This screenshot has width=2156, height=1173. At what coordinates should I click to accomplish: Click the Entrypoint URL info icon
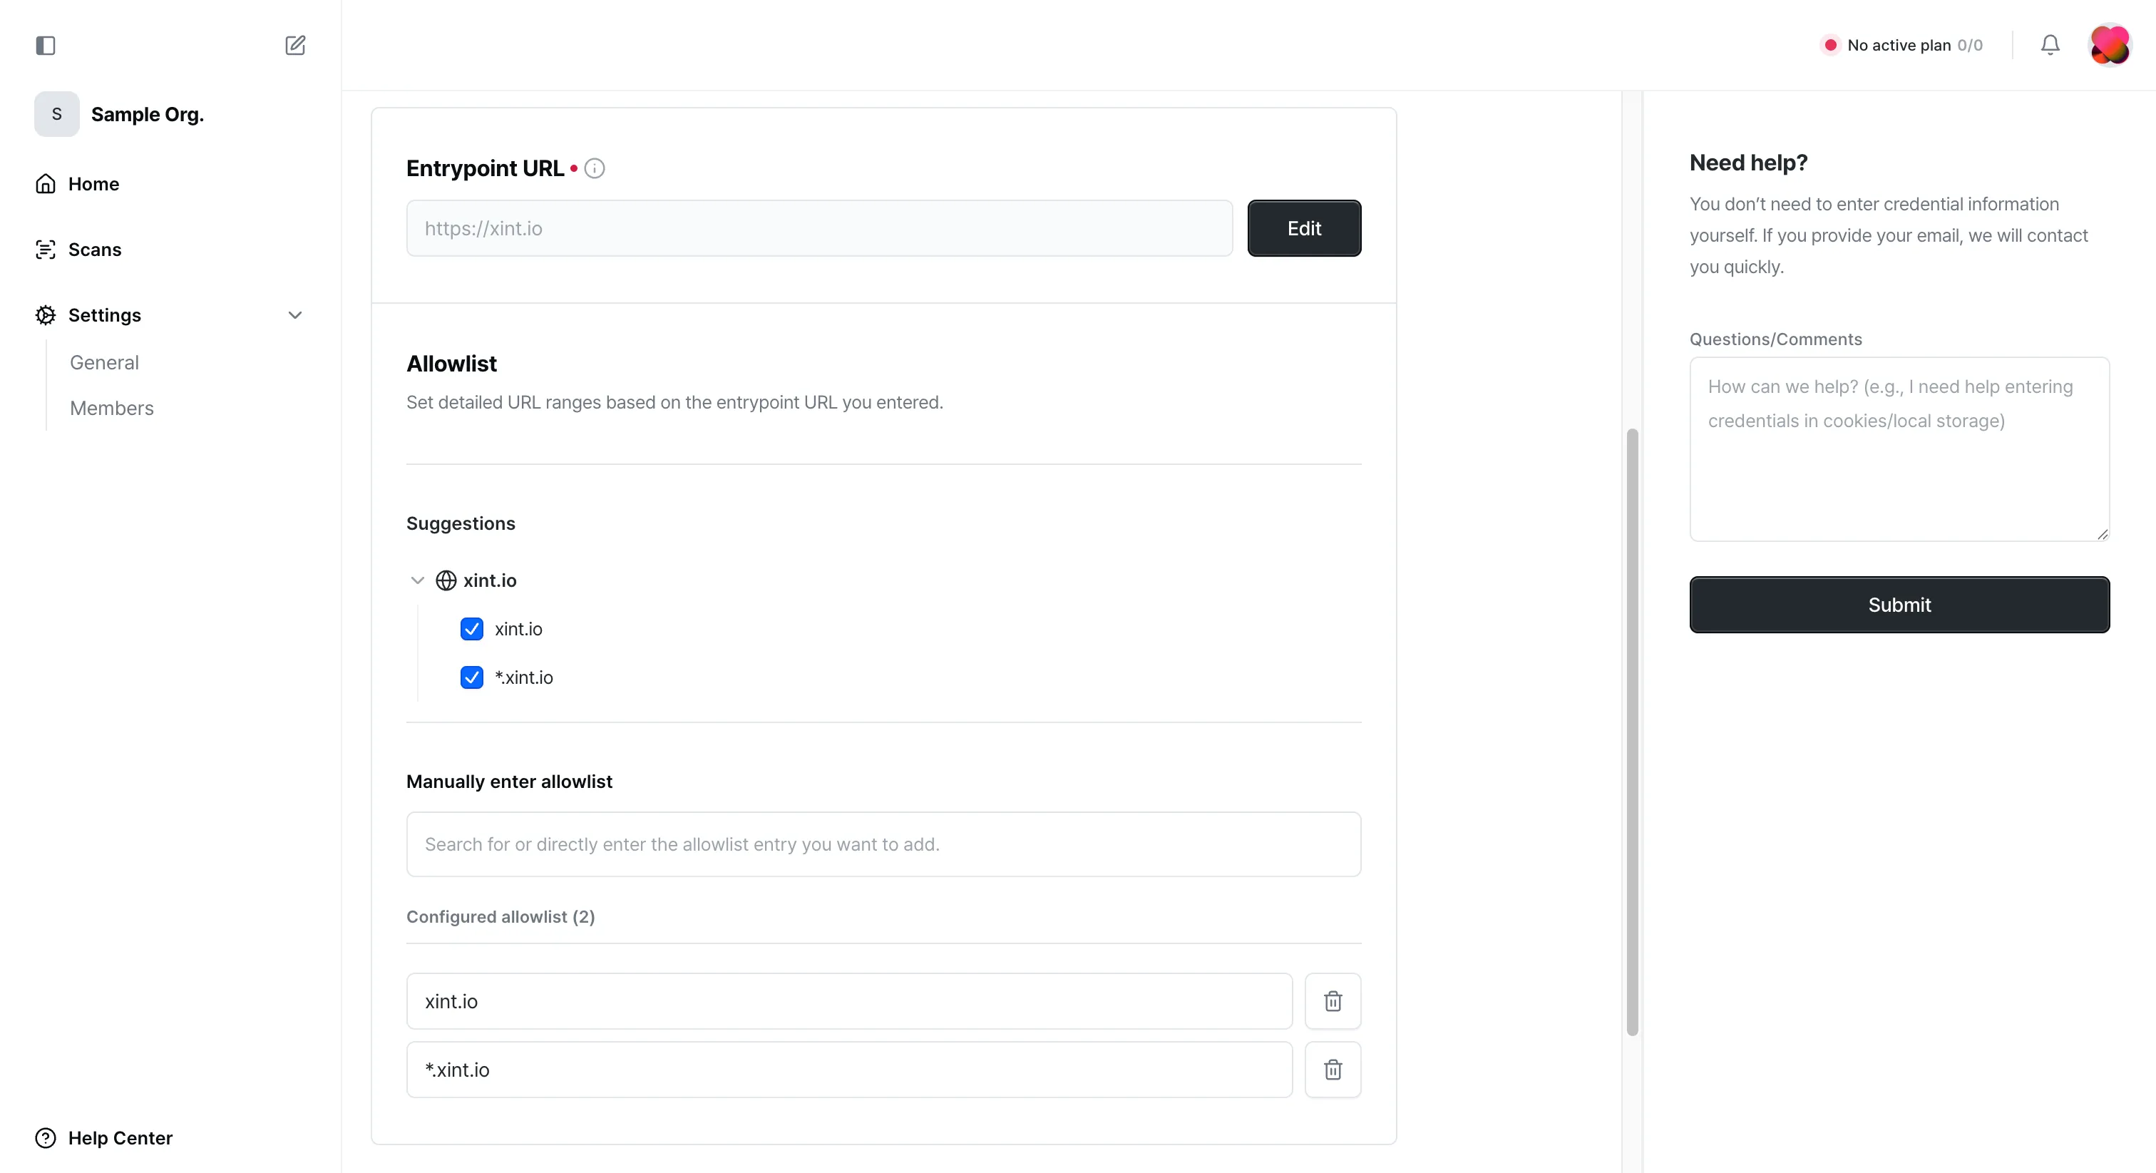[594, 168]
